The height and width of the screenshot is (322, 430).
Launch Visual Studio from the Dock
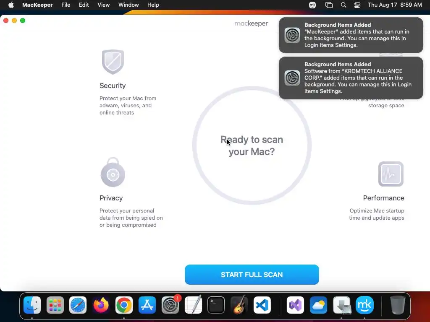coord(295,305)
